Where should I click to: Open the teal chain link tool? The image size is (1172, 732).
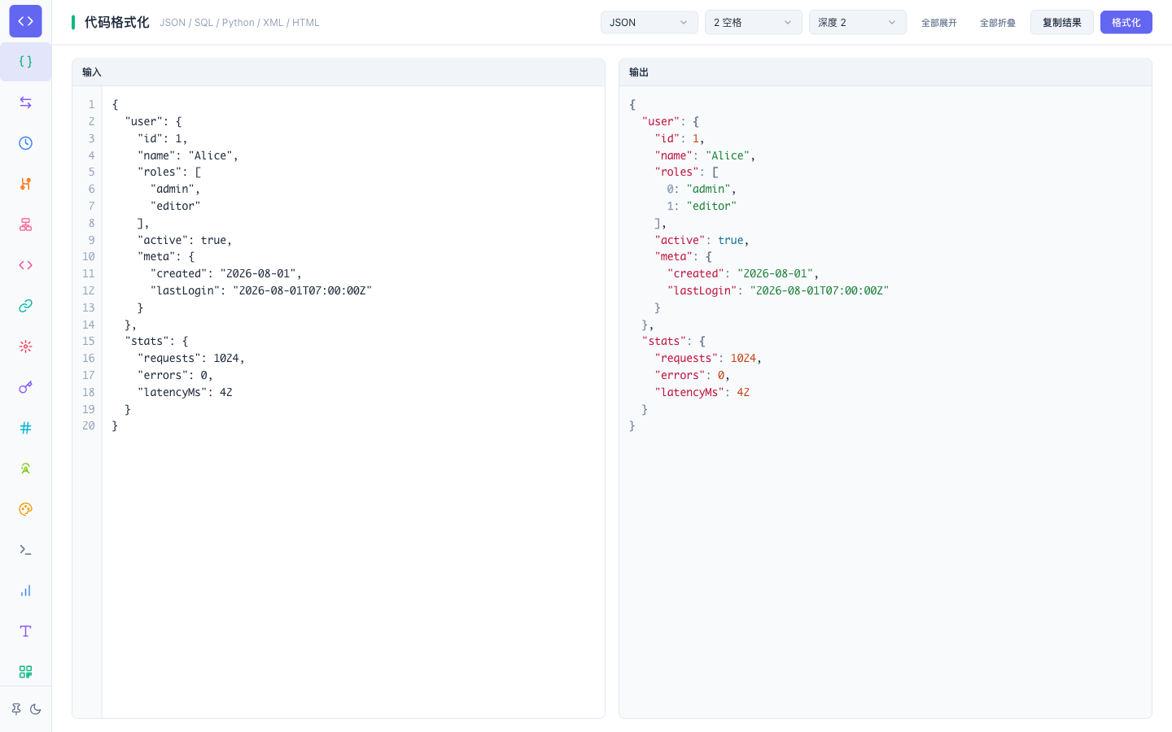(x=25, y=306)
